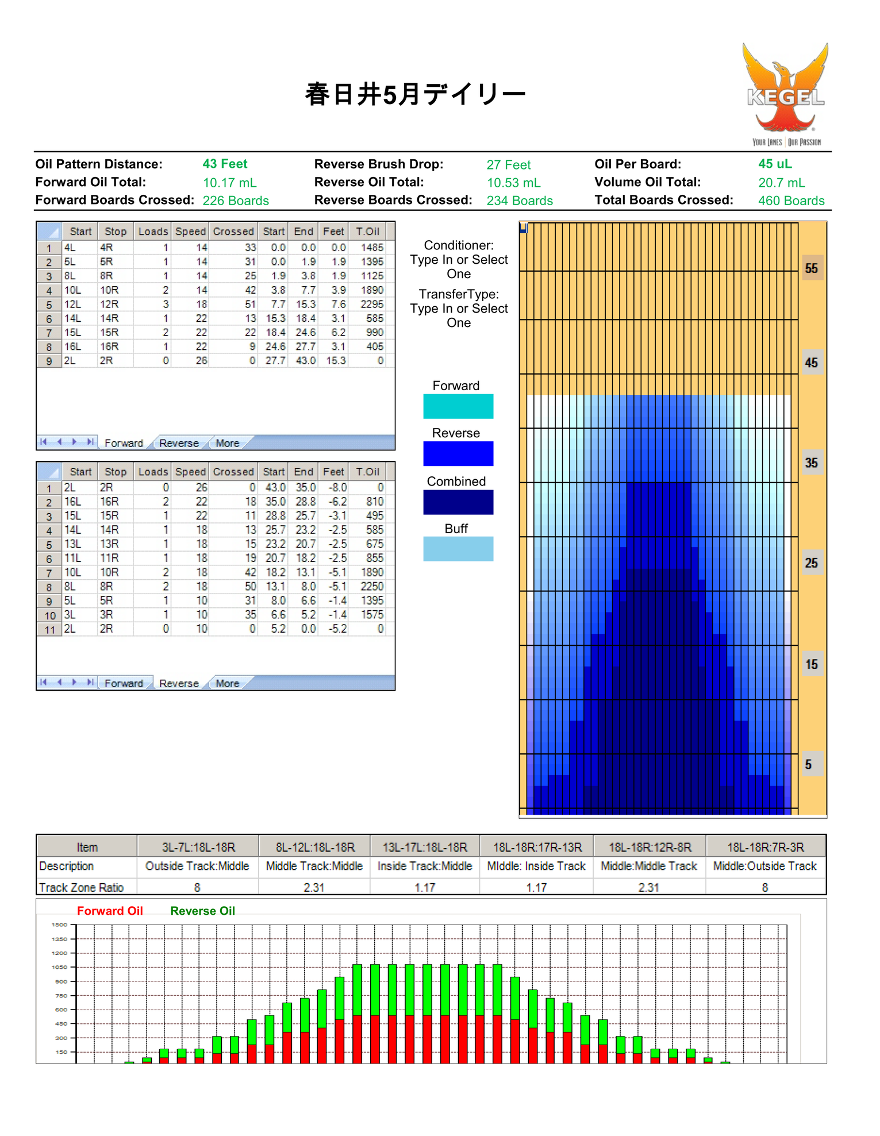Click 460 Boards total crossed value
880x1136 pixels.
pos(791,201)
